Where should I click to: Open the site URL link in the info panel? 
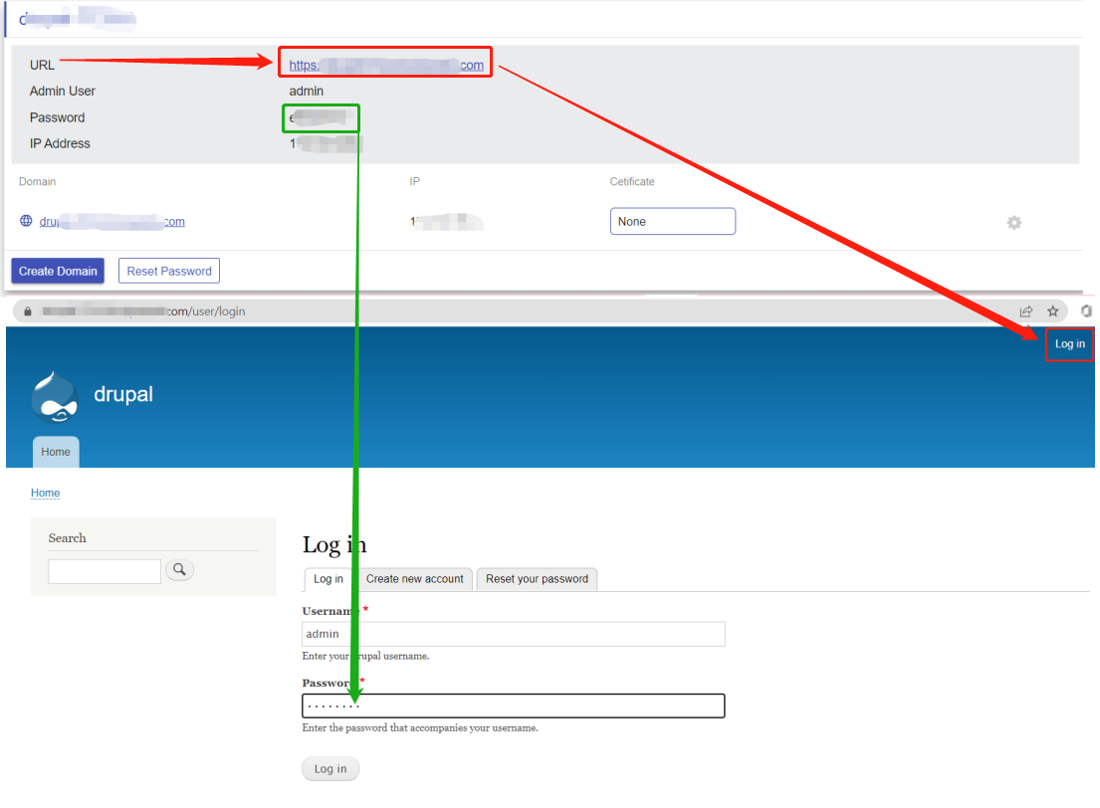386,66
